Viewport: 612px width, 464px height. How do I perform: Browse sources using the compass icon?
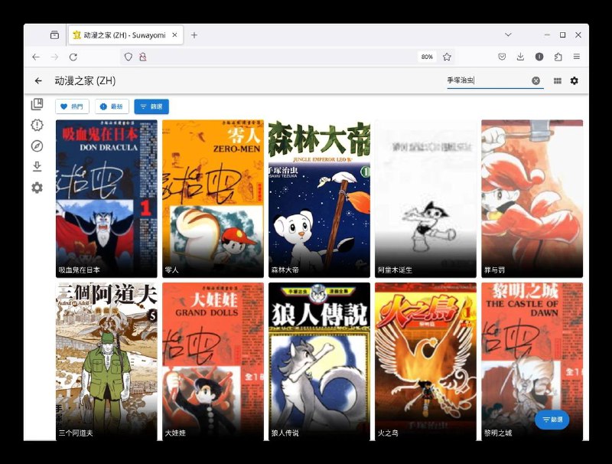pos(37,145)
